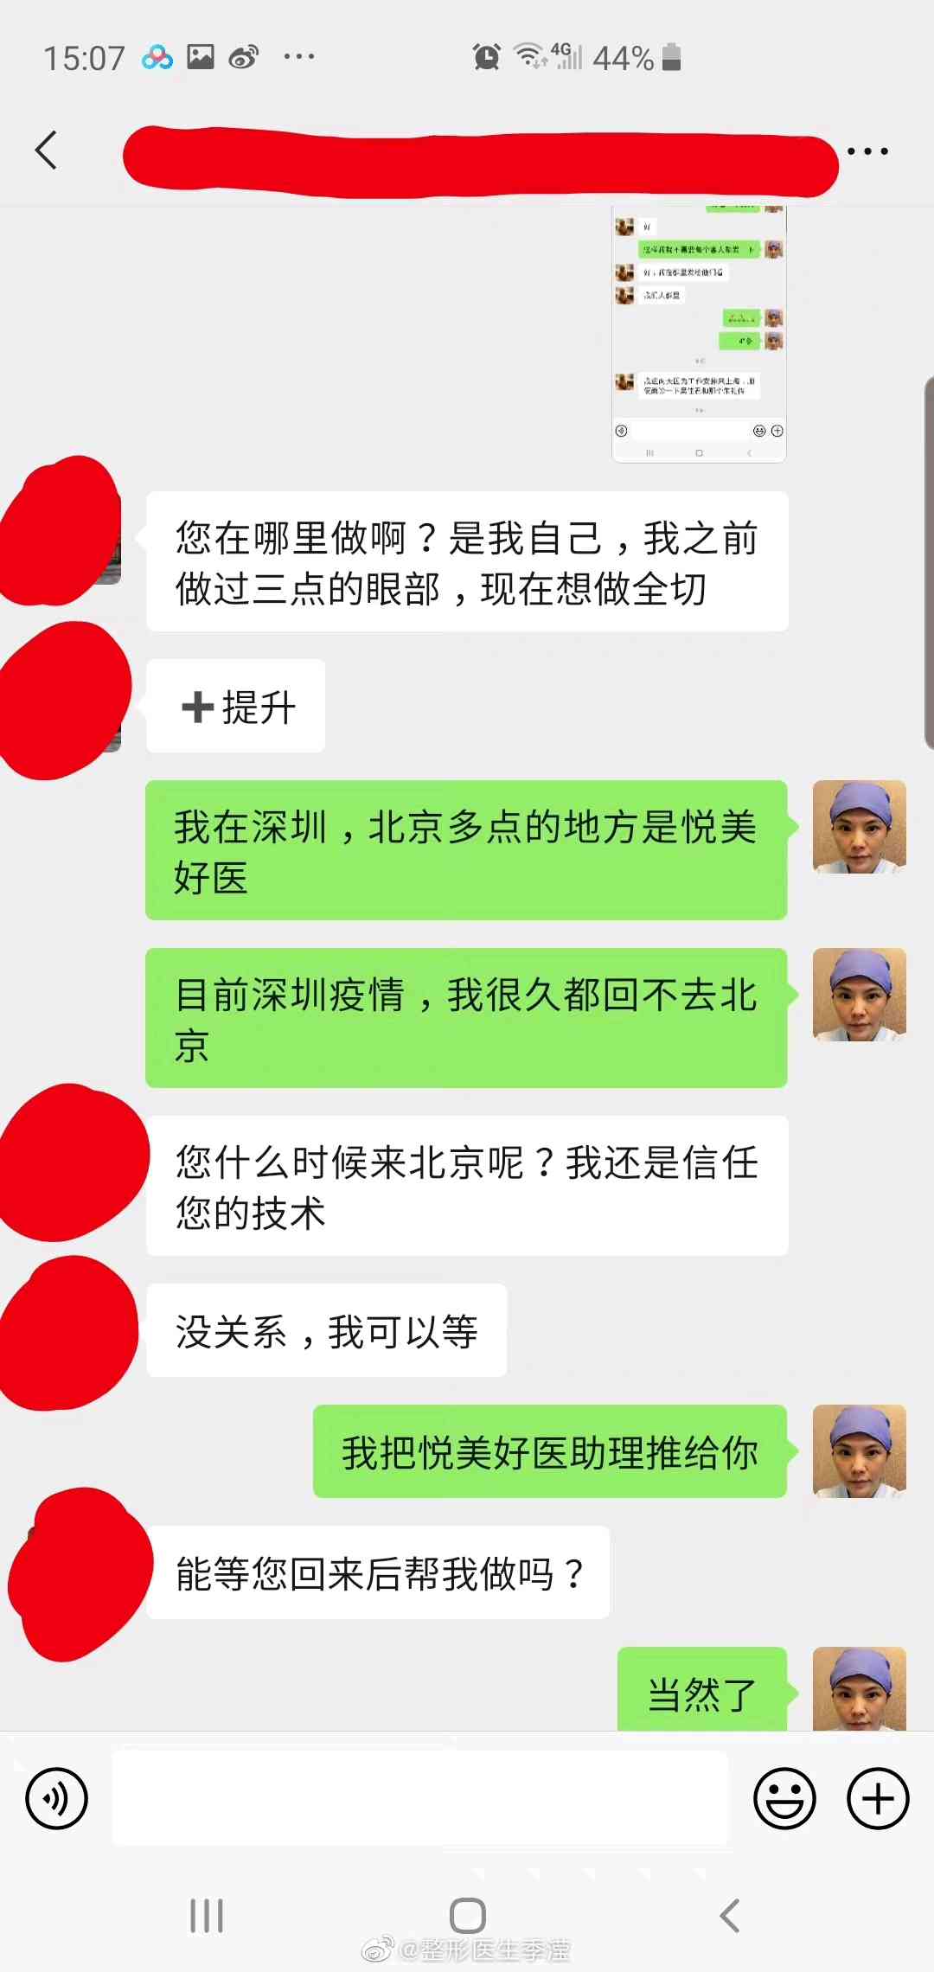Select the green 当然了 reply bubble
The image size is (934, 1972).
coord(702,1690)
